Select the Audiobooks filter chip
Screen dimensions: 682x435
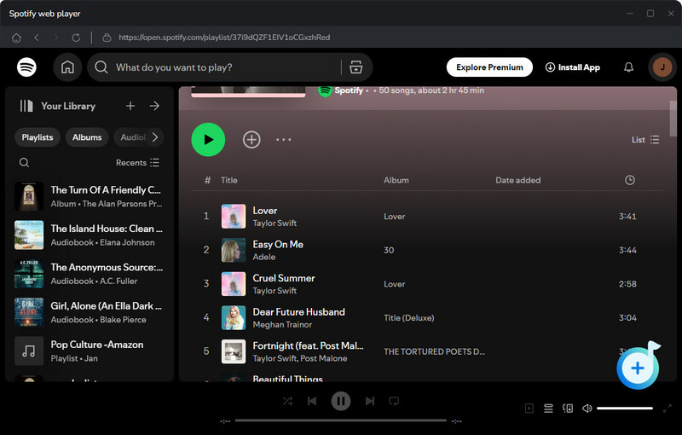coord(130,137)
